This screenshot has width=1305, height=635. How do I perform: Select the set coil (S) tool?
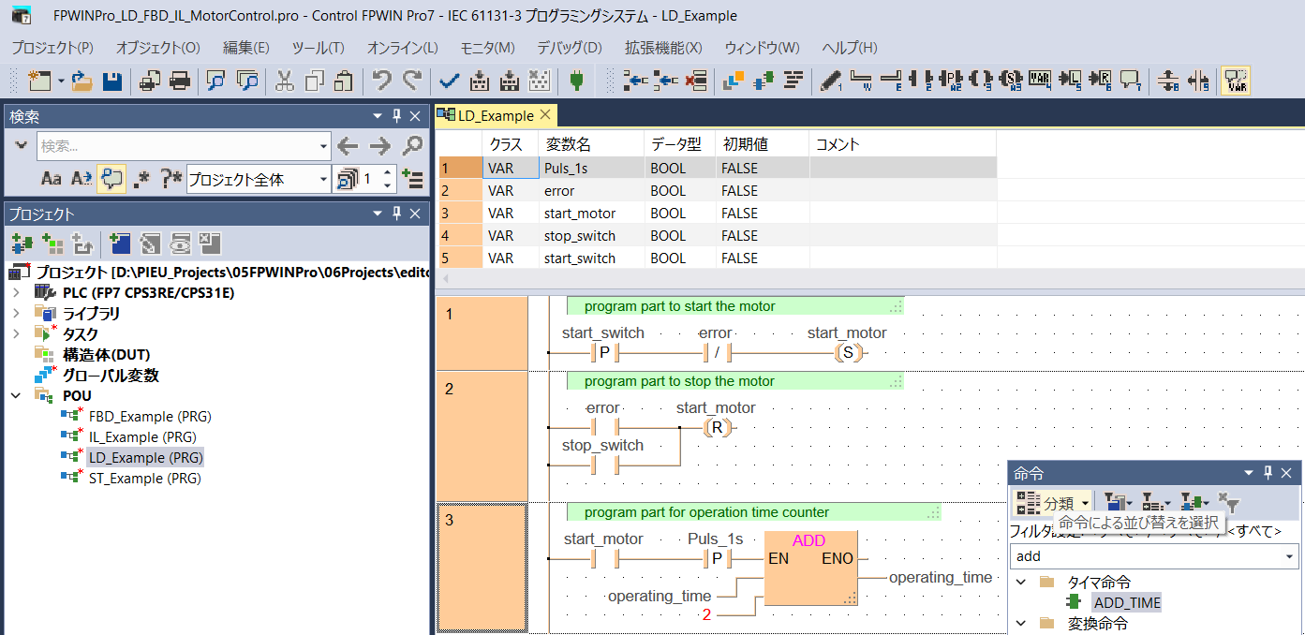(x=1010, y=81)
